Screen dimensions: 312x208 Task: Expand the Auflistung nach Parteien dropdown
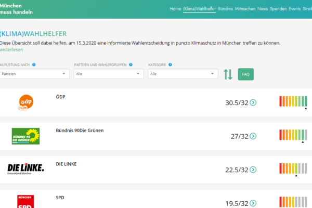35,74
